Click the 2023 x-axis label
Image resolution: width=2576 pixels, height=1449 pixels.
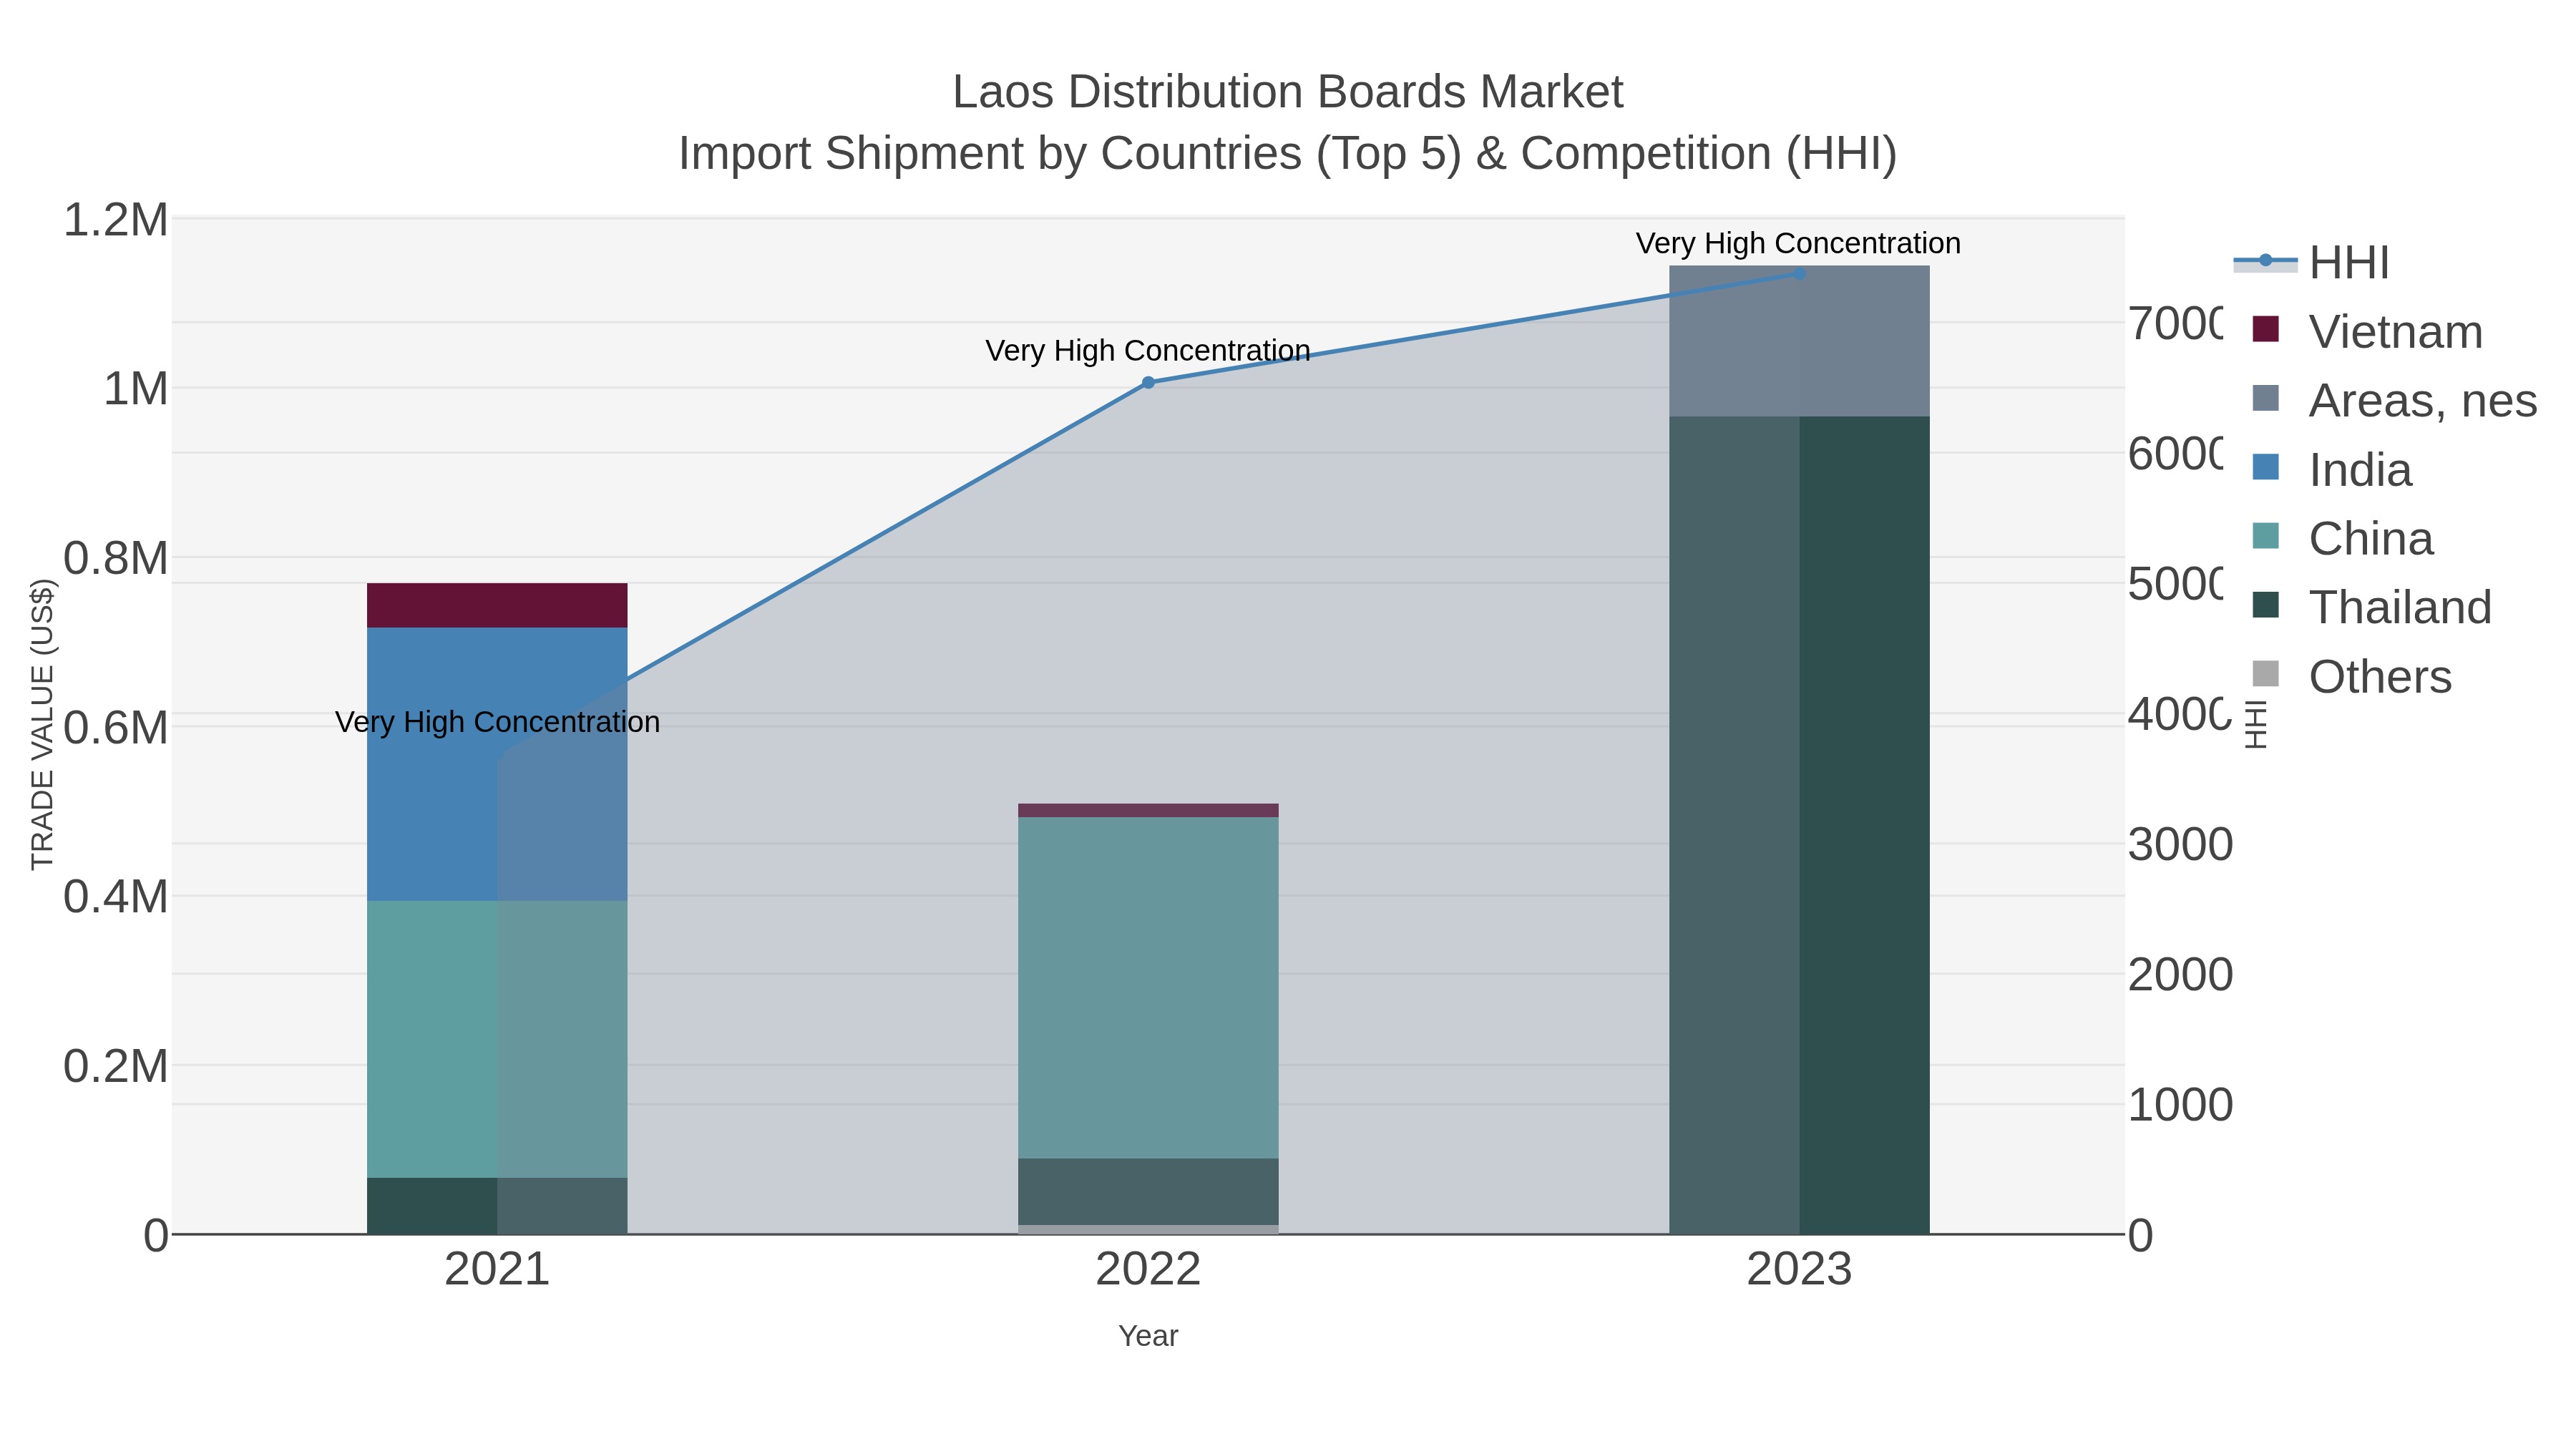pyautogui.click(x=1799, y=1270)
